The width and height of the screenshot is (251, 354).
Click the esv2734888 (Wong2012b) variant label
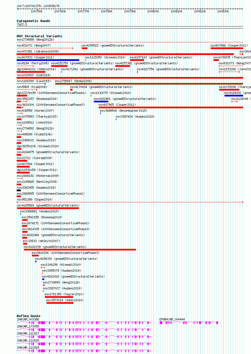[36, 40]
